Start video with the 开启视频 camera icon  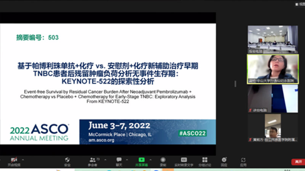coord(14,160)
